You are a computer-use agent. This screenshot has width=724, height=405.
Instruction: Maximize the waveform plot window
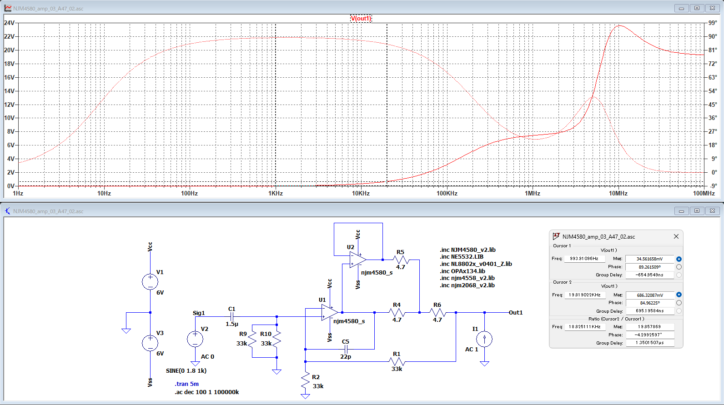[x=697, y=8]
